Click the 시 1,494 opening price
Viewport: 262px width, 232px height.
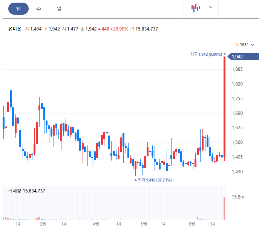(x=34, y=29)
